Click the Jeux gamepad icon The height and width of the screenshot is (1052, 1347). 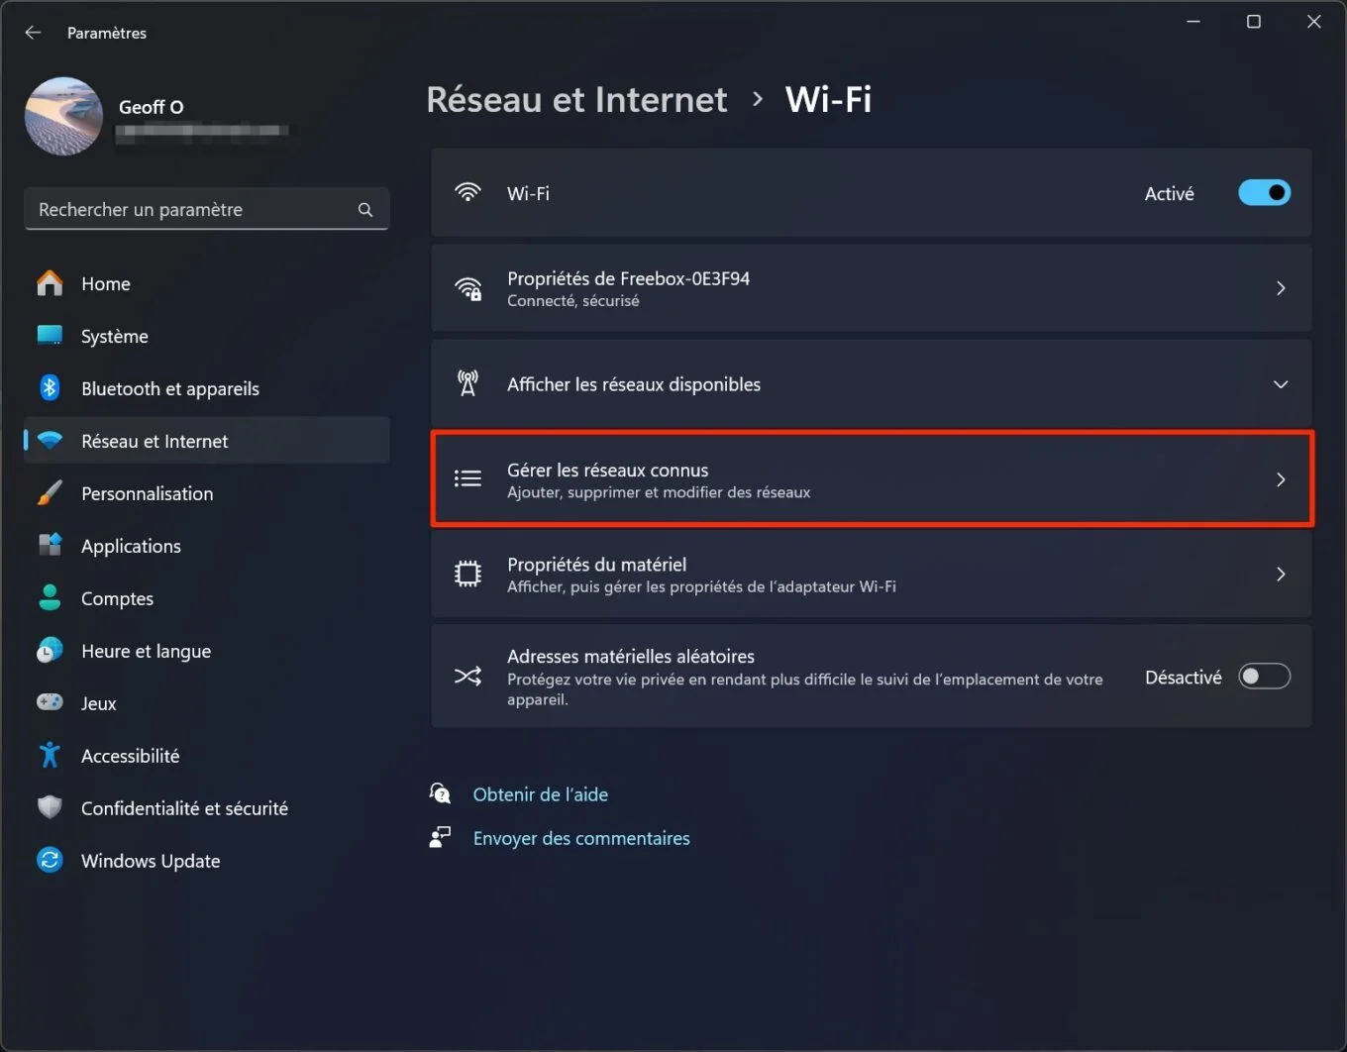pos(50,702)
